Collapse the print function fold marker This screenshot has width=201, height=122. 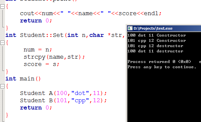click(2, 6)
